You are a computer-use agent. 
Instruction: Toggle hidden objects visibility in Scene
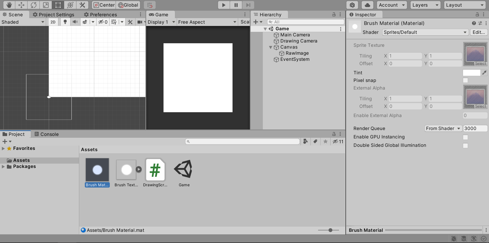[103, 22]
